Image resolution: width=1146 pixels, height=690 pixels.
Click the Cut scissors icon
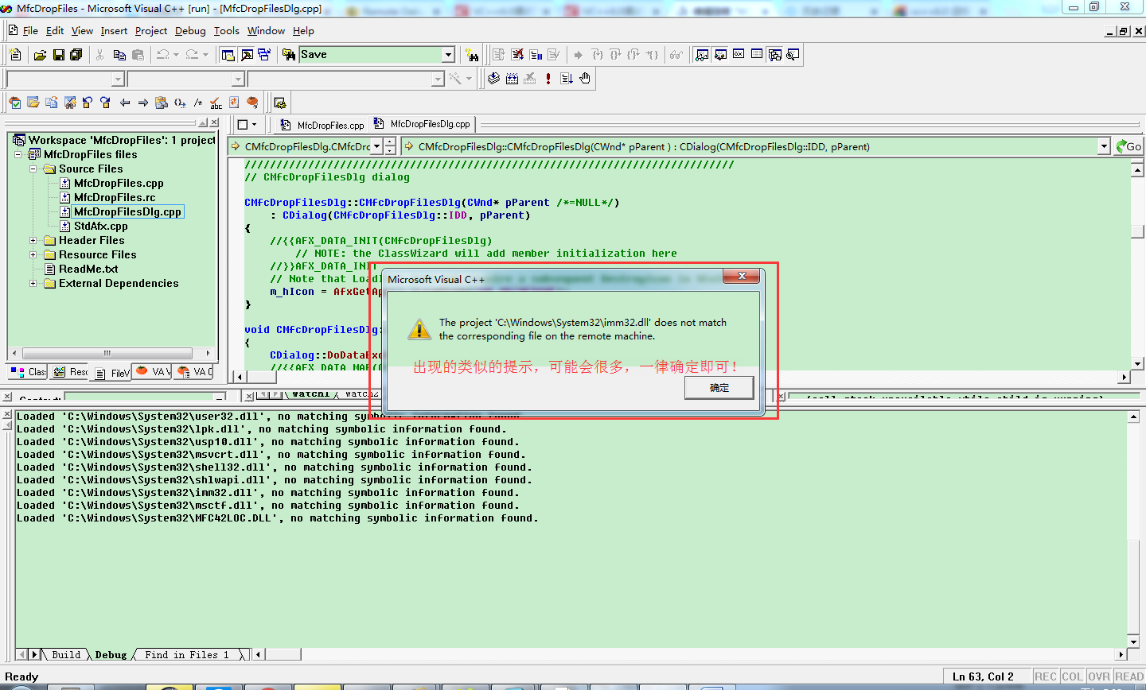coord(100,55)
